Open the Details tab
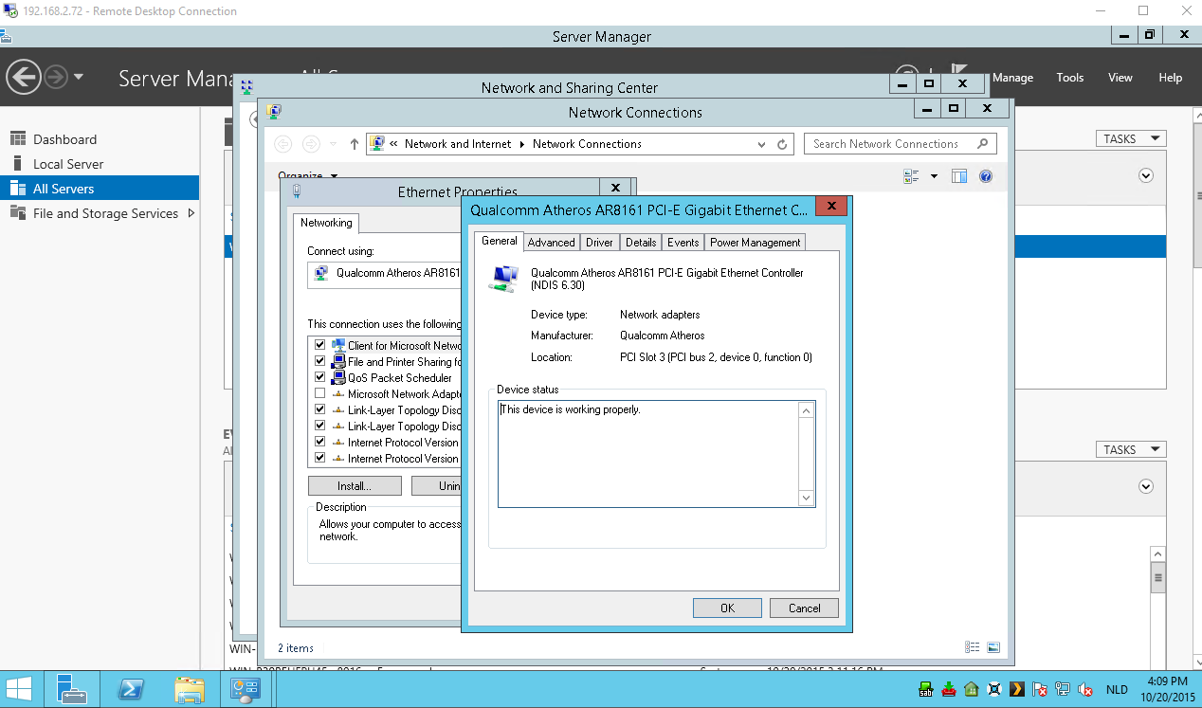The height and width of the screenshot is (708, 1202). [x=641, y=243]
